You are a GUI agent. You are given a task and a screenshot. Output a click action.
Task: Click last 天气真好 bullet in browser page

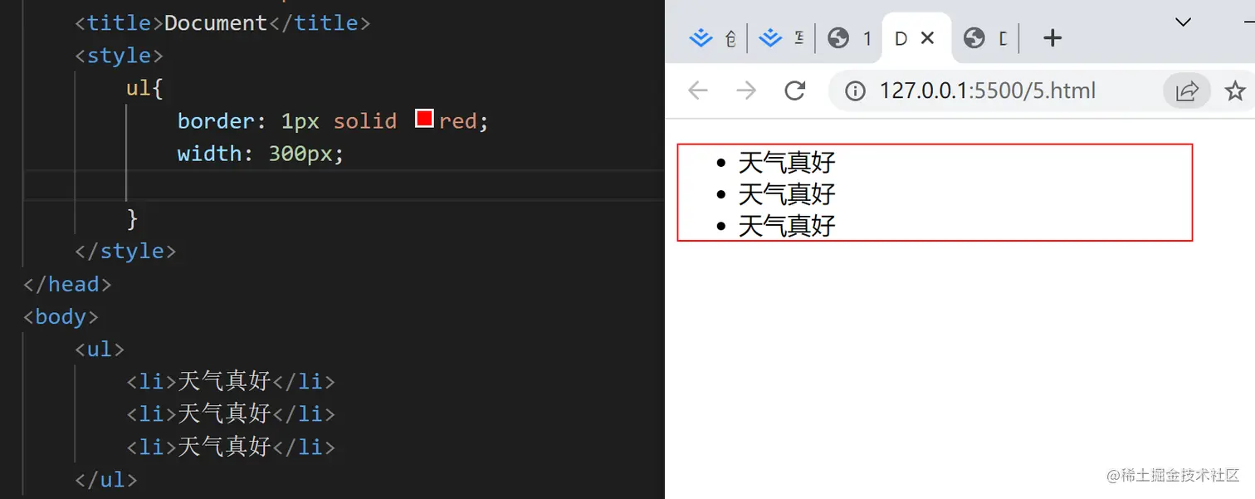pyautogui.click(x=786, y=226)
